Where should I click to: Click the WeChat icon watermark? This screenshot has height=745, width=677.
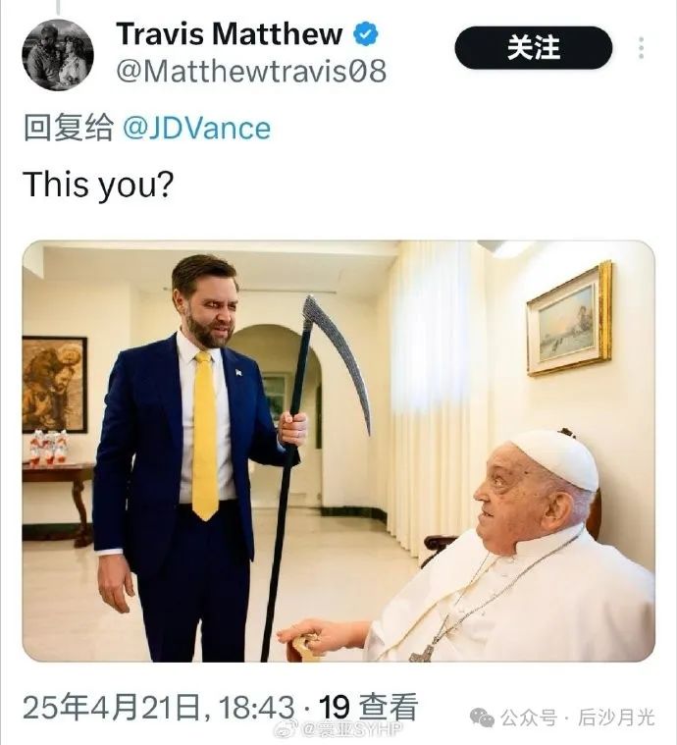tap(482, 718)
